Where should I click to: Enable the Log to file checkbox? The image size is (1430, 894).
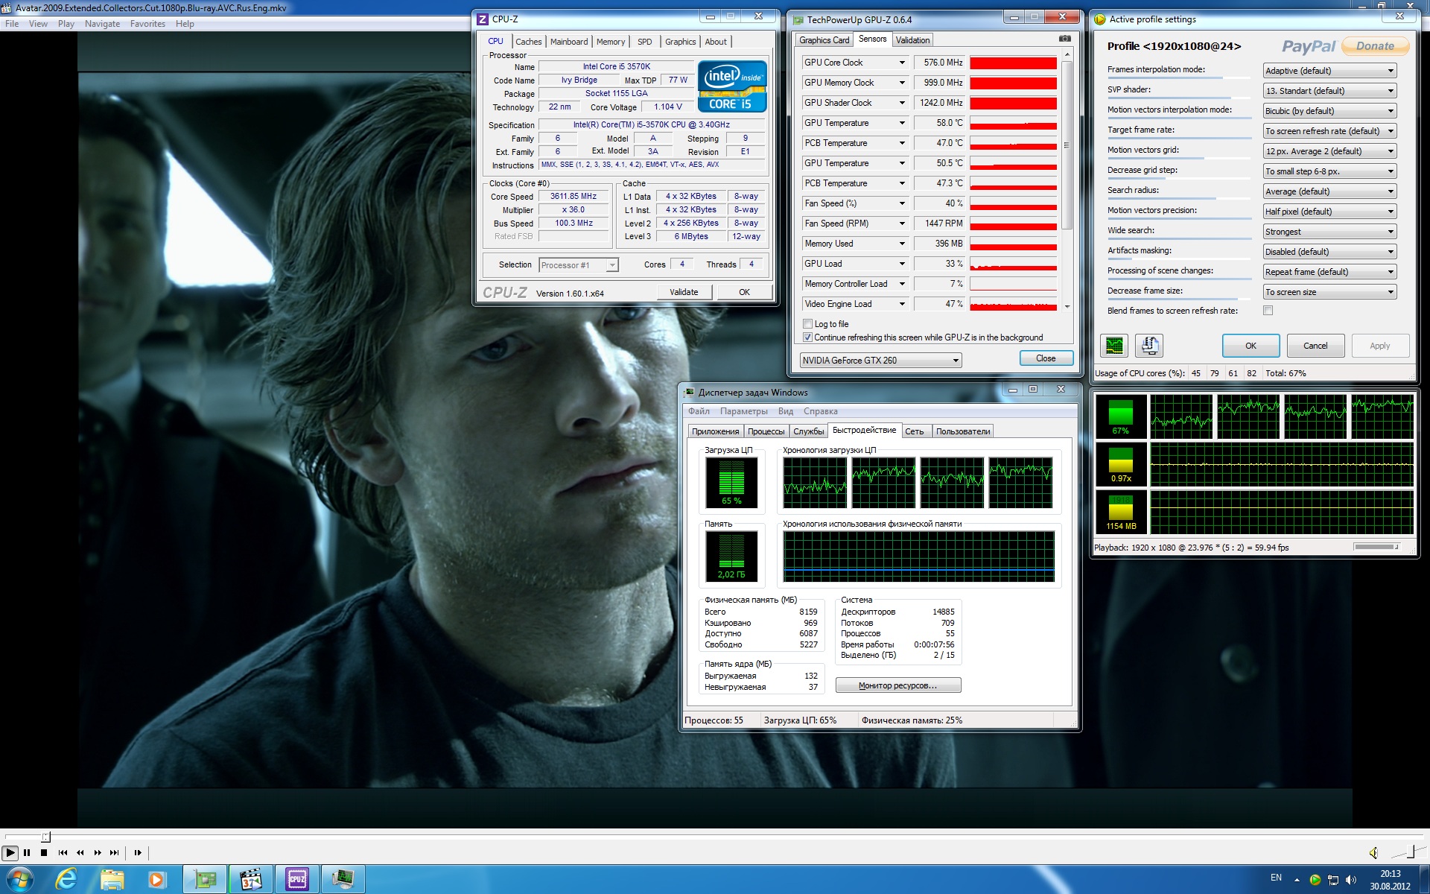pos(807,324)
